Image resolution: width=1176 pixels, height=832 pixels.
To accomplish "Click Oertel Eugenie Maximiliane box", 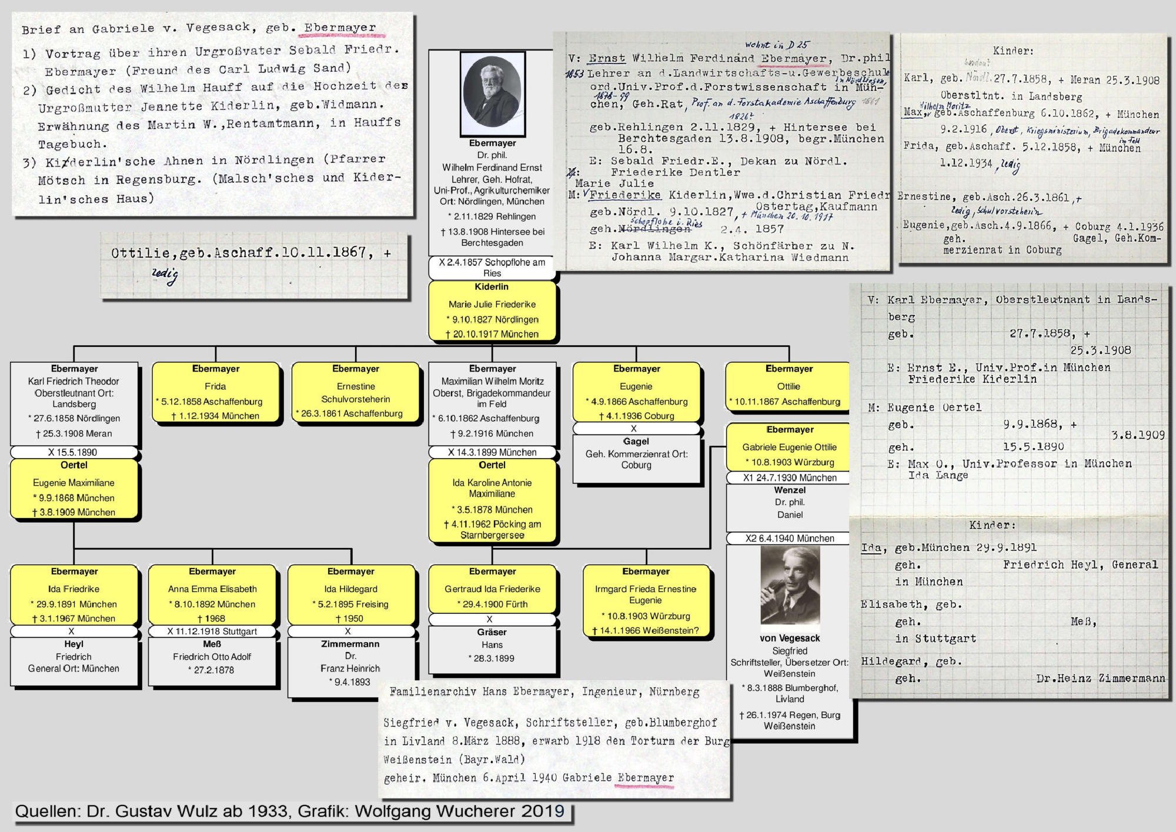I will coord(74,489).
